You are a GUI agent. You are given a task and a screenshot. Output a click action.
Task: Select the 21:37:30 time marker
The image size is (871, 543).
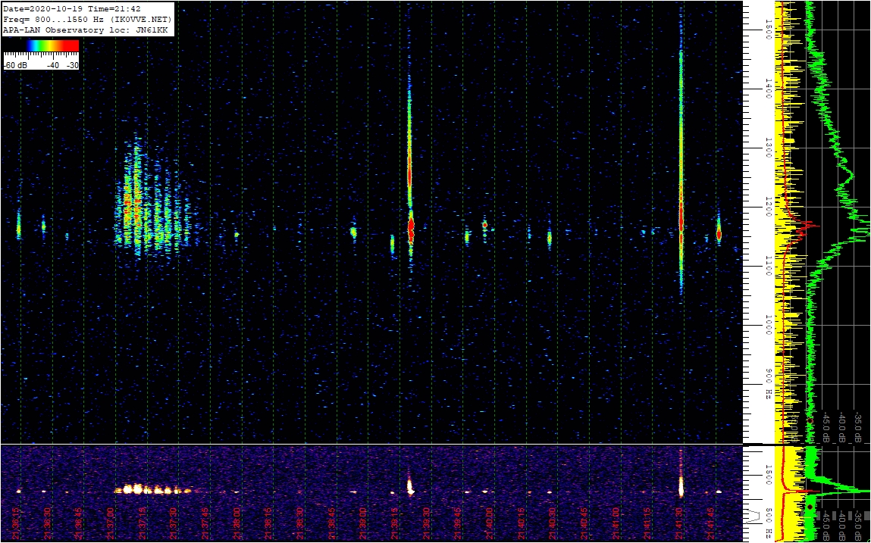click(x=173, y=522)
